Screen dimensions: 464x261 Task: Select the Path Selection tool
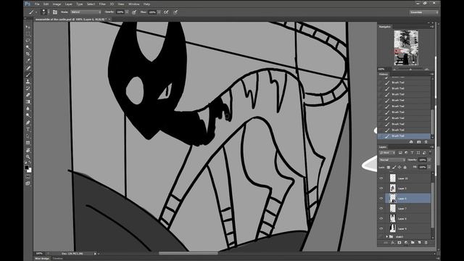(28, 136)
